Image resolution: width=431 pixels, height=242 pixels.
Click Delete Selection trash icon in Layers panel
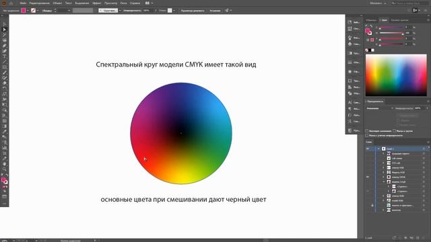click(x=424, y=238)
